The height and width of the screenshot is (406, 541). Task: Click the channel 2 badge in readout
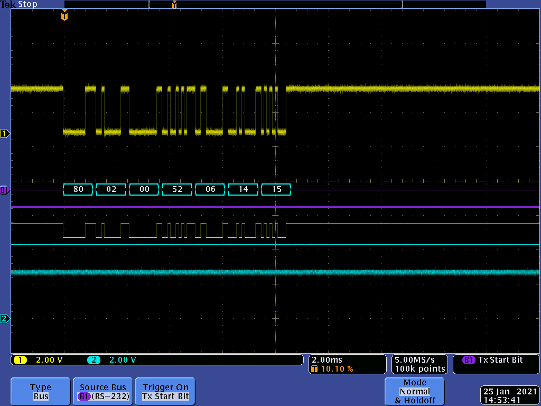[94, 360]
